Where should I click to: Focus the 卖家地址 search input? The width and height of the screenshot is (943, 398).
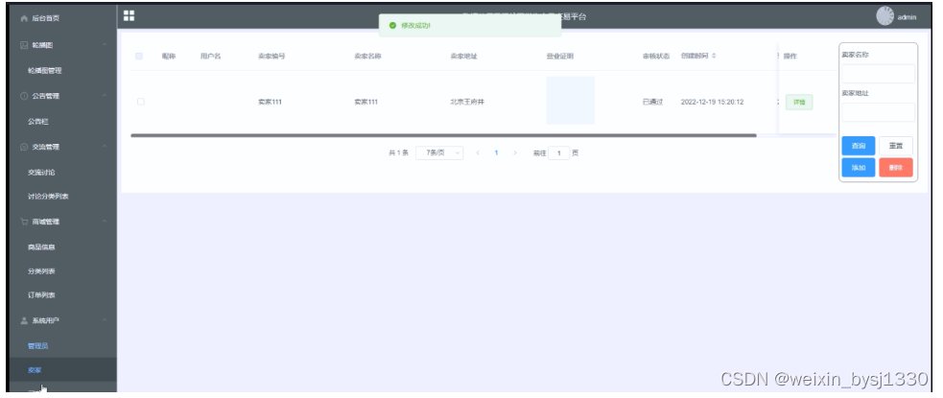[x=878, y=112]
